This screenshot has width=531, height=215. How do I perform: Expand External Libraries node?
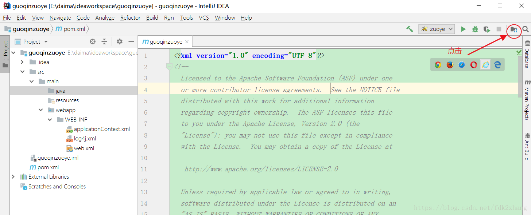[13, 177]
